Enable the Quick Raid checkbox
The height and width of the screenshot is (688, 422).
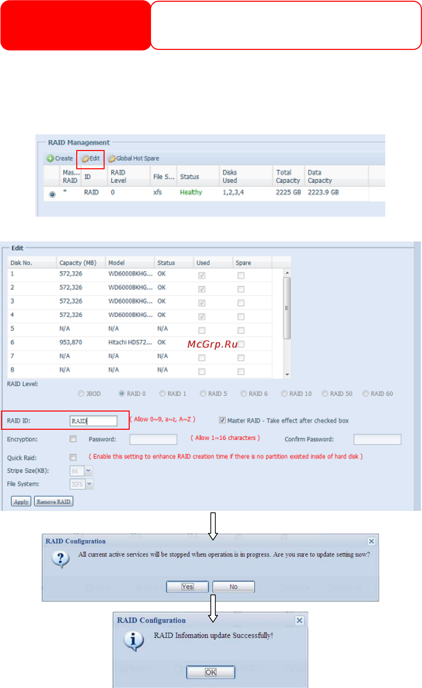pyautogui.click(x=73, y=457)
